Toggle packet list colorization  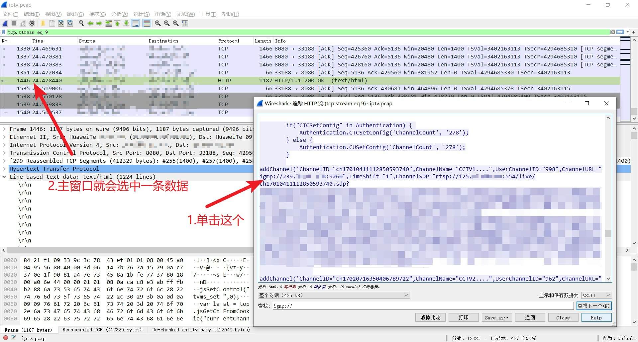tap(147, 23)
